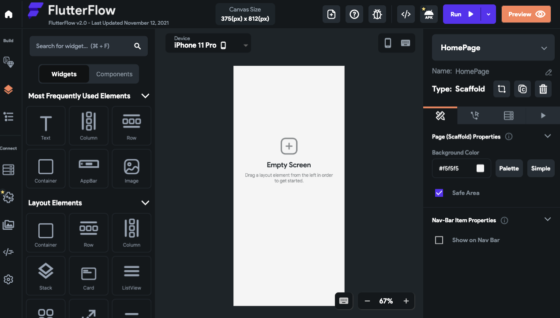Toggle the Safe Area checkbox
Image resolution: width=560 pixels, height=318 pixels.
point(439,193)
